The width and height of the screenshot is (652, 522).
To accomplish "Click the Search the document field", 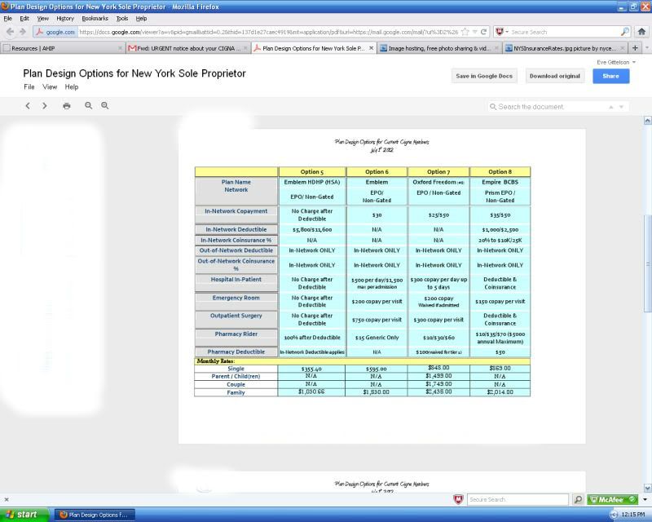I will [x=547, y=107].
